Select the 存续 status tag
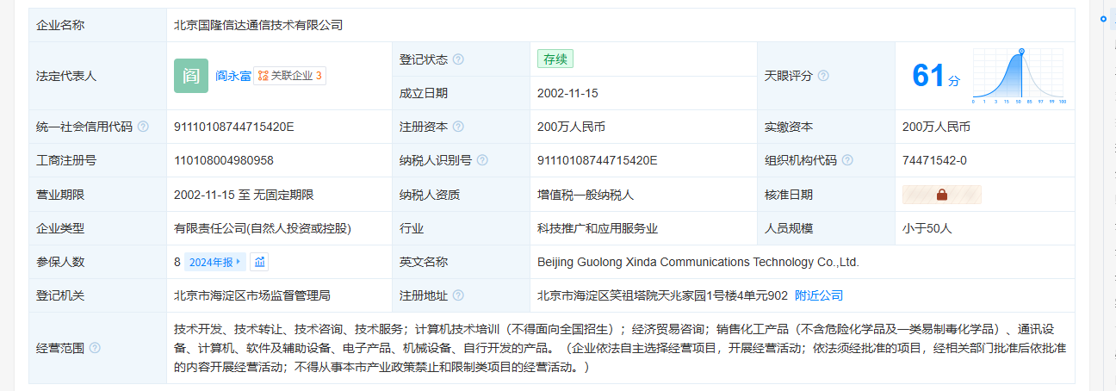The width and height of the screenshot is (1116, 391). tap(555, 59)
